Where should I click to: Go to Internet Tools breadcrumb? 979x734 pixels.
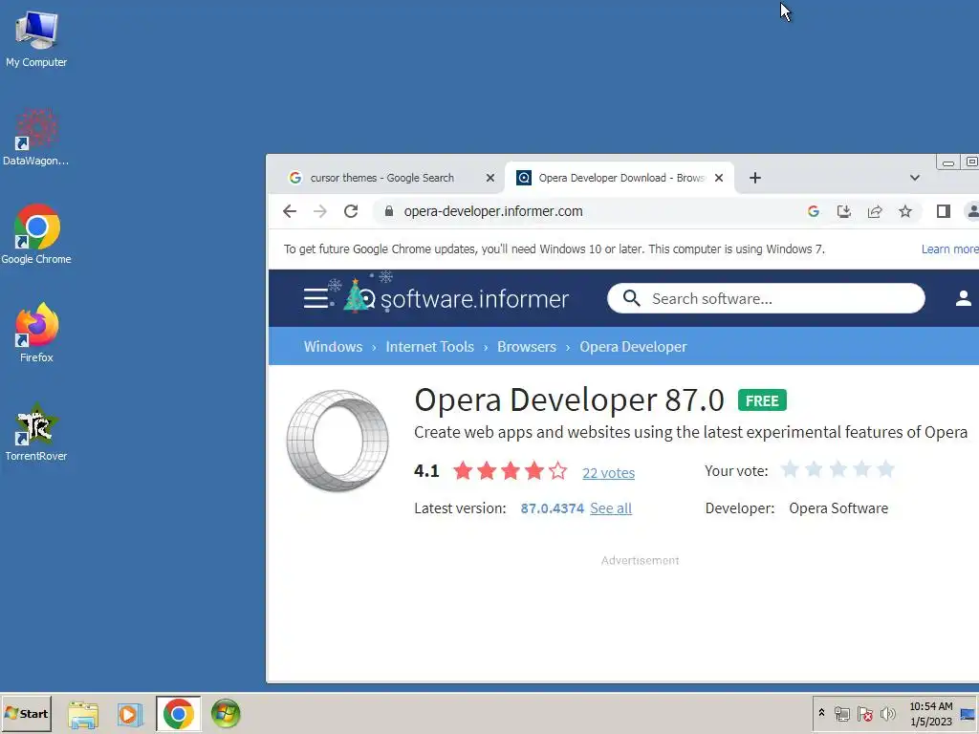[429, 347]
